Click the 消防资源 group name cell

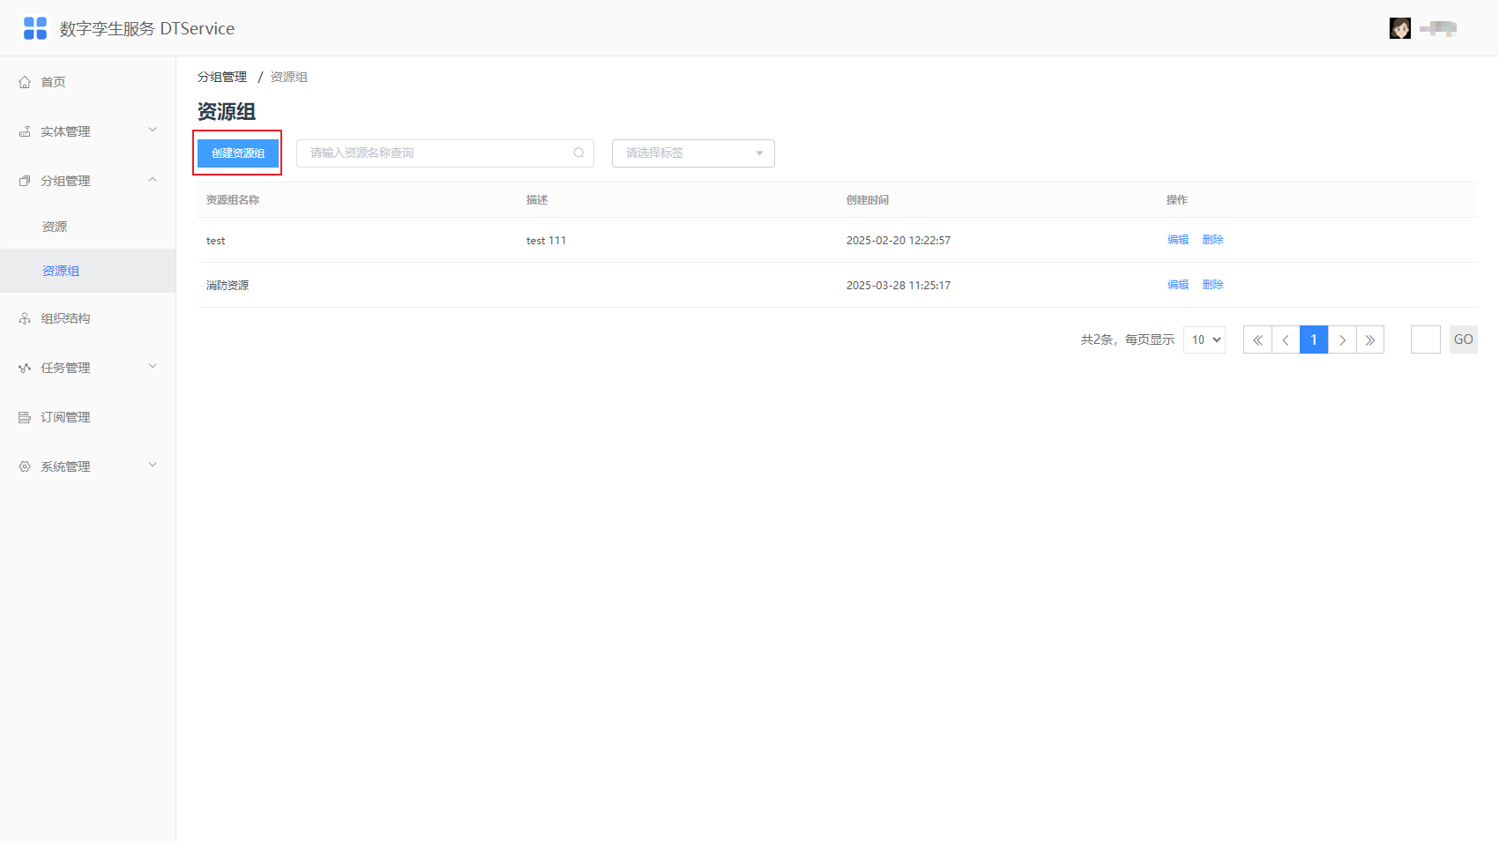(227, 286)
